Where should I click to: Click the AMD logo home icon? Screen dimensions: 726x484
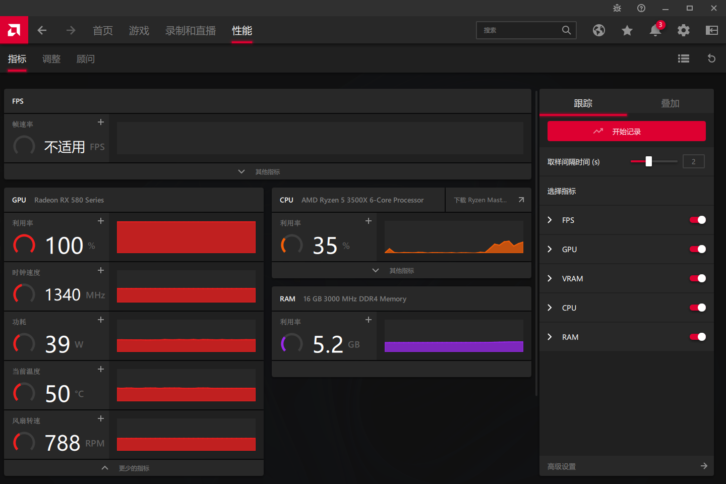tap(14, 30)
